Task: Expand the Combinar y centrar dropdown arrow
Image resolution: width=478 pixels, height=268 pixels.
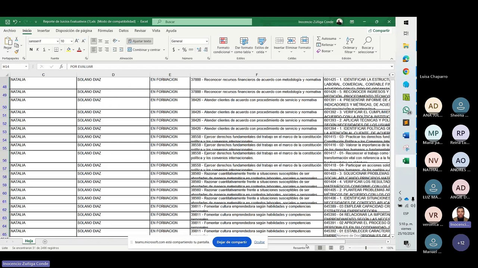Action: pyautogui.click(x=164, y=50)
